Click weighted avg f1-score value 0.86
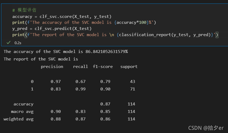The image size is (228, 133). point(105,119)
